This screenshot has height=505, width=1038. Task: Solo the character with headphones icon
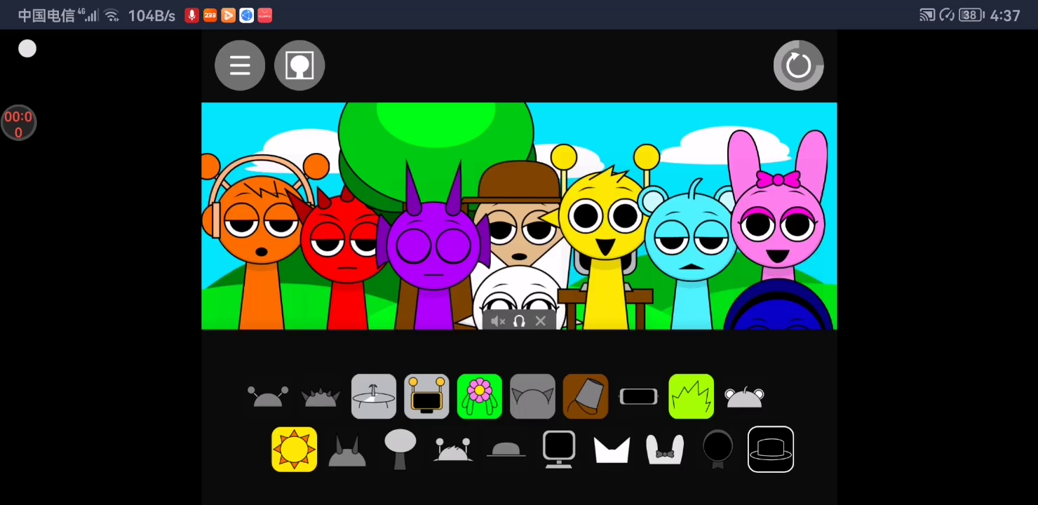519,321
